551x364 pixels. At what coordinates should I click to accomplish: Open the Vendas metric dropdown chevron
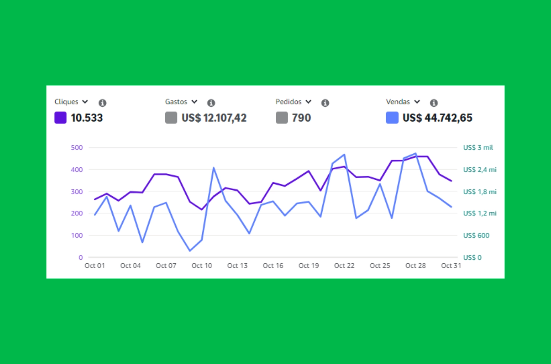[x=417, y=102]
